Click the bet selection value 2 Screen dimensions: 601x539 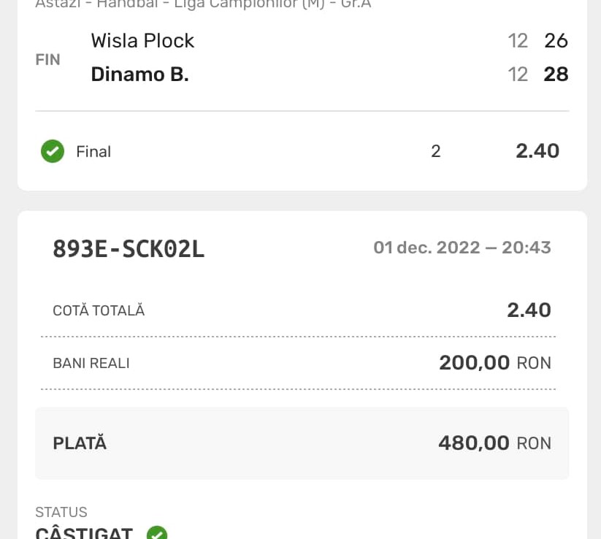[436, 151]
